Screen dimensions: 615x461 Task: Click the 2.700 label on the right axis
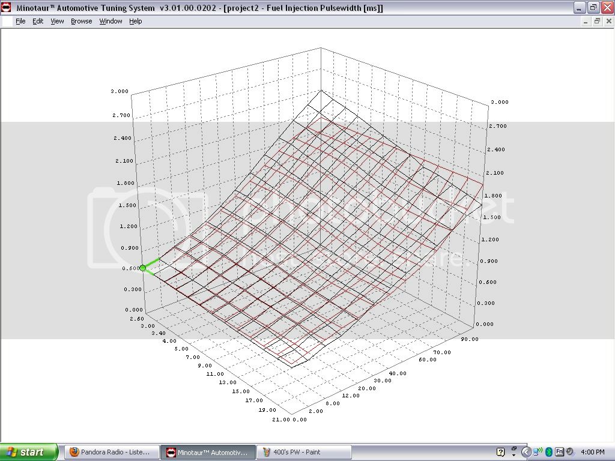[498, 126]
